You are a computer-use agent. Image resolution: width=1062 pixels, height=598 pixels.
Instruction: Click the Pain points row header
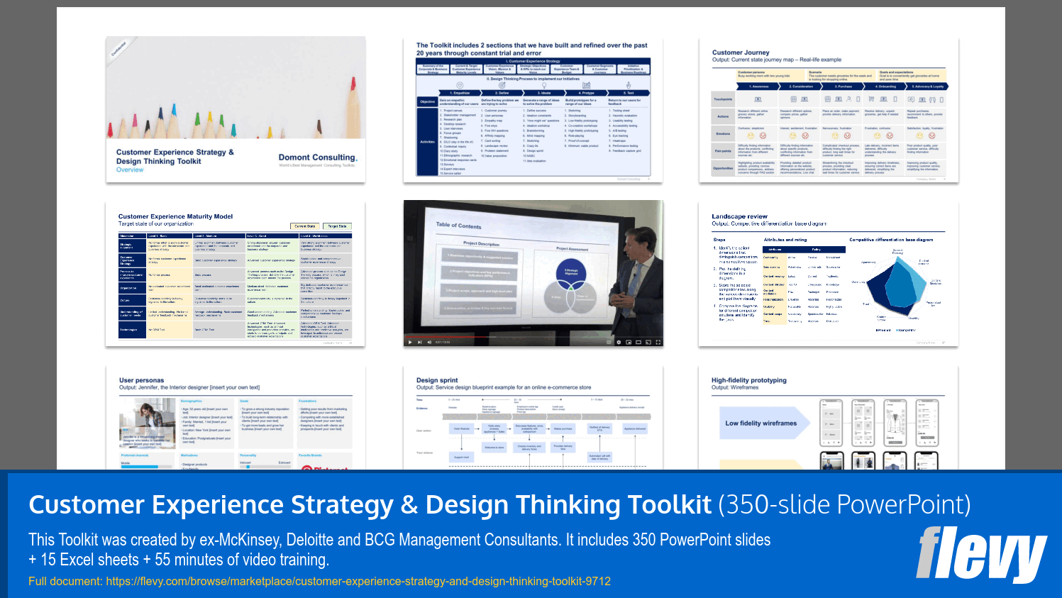(x=723, y=150)
